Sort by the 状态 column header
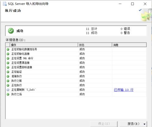 click(x=95, y=45)
